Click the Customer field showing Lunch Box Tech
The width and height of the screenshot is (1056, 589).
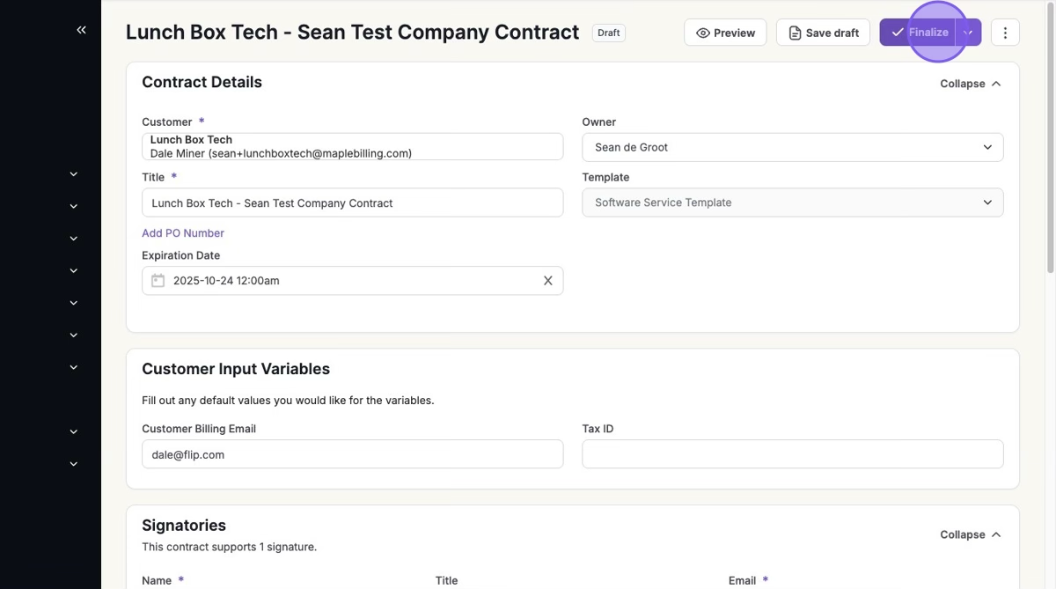pos(352,146)
